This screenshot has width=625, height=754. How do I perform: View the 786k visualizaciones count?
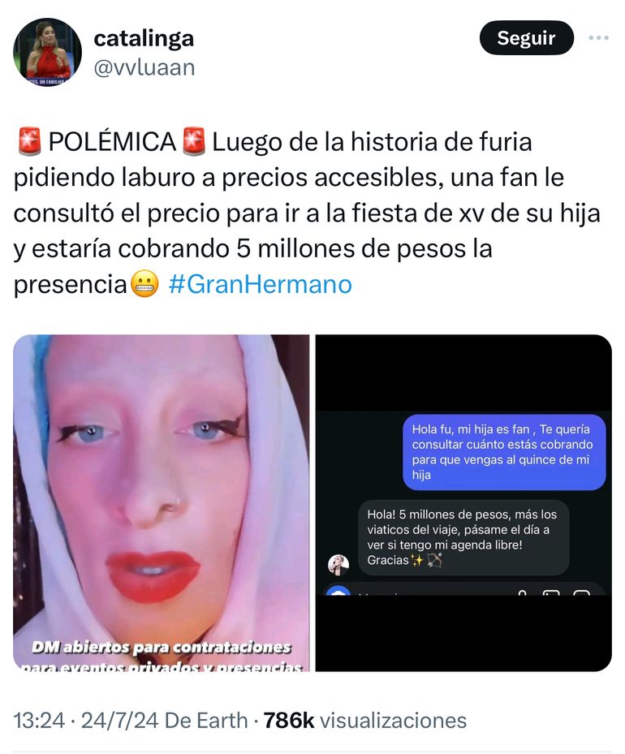[365, 721]
